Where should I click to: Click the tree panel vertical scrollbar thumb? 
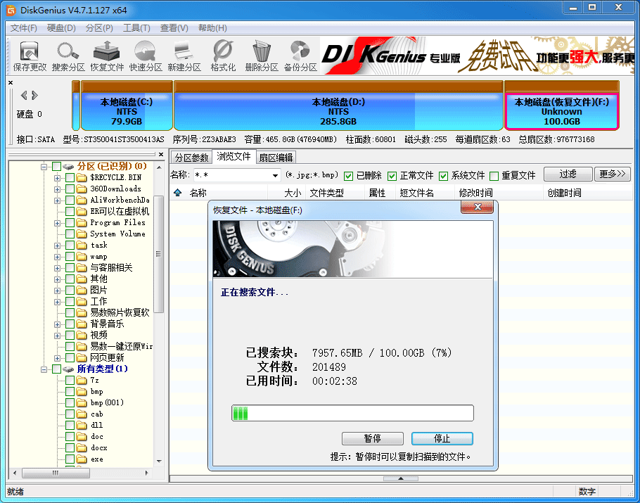[159, 255]
